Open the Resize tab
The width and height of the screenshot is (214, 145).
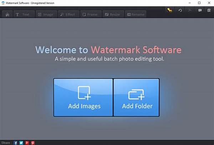coord(113,15)
